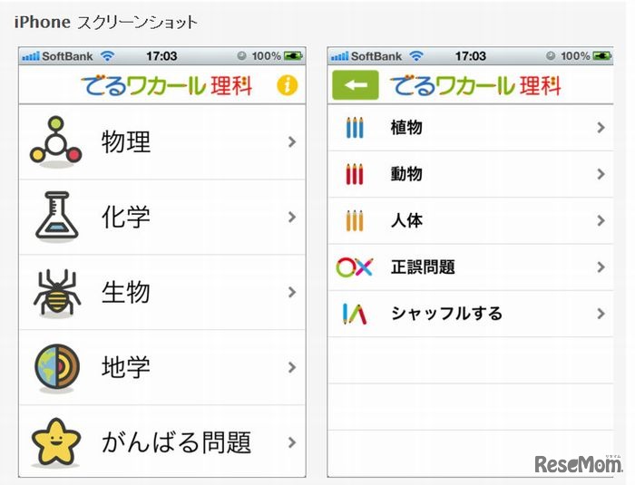Tap the OX icon beside 正誤問題
635x485 pixels.
(355, 267)
